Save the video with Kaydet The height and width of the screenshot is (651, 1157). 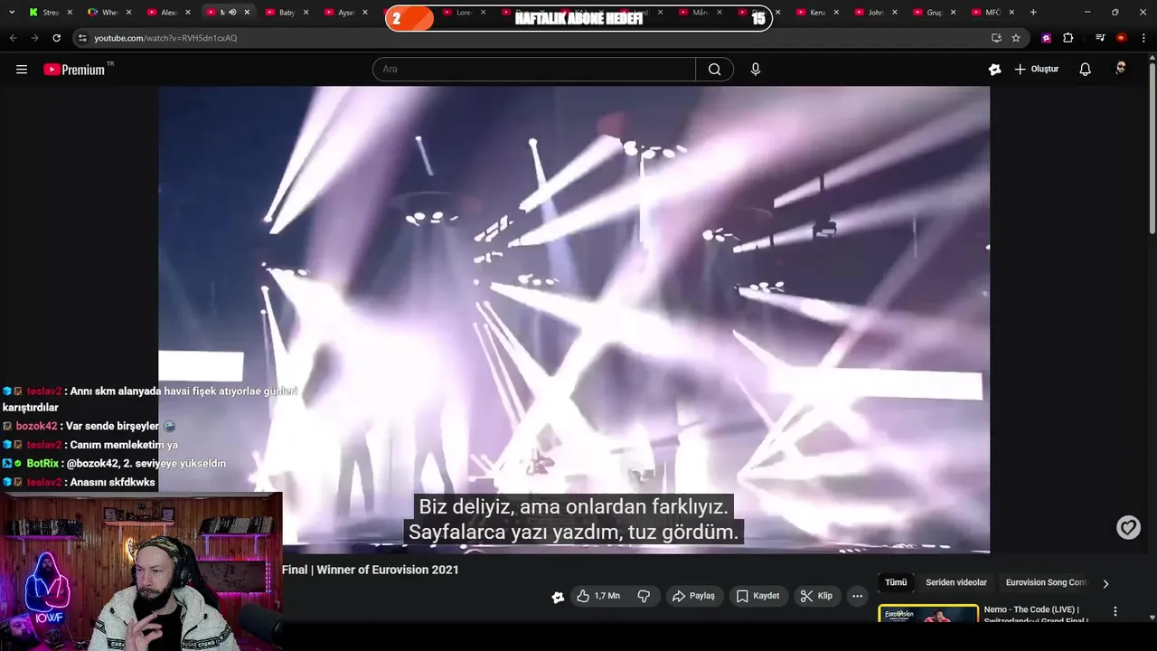(757, 596)
